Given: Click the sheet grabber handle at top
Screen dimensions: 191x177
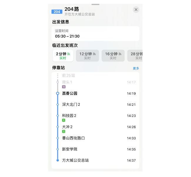Looking at the screenshot, I should click(x=95, y=4).
